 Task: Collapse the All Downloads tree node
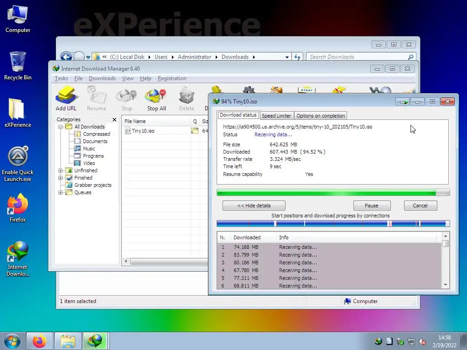coord(61,127)
